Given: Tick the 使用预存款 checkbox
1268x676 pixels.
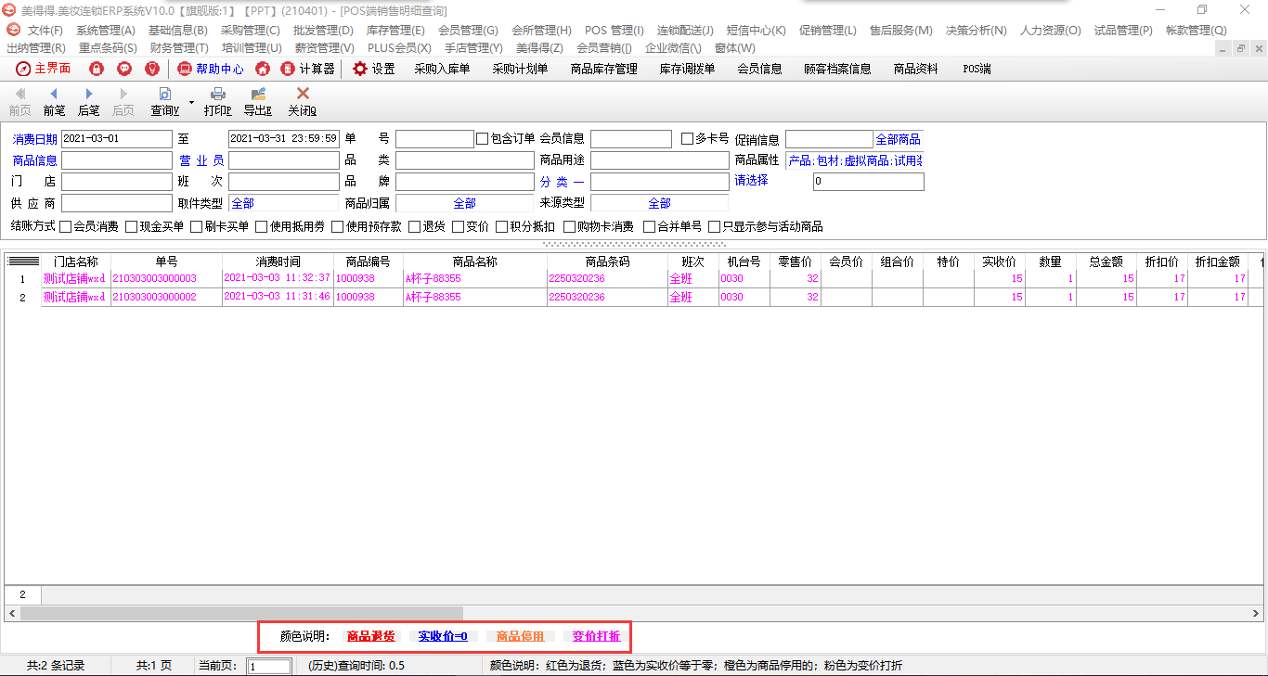Looking at the screenshot, I should tap(338, 226).
